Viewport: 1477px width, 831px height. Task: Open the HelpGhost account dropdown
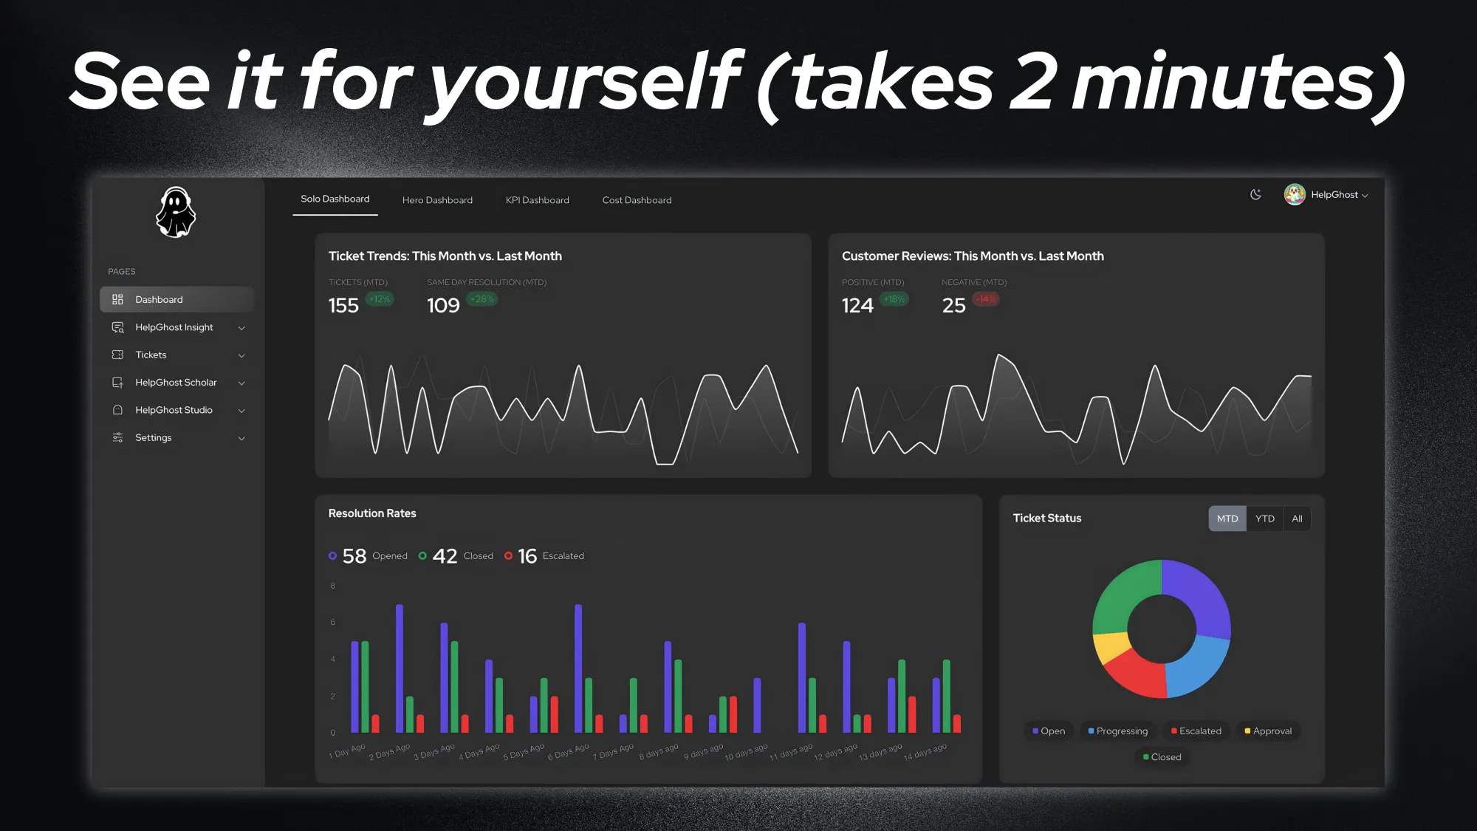tap(1366, 194)
